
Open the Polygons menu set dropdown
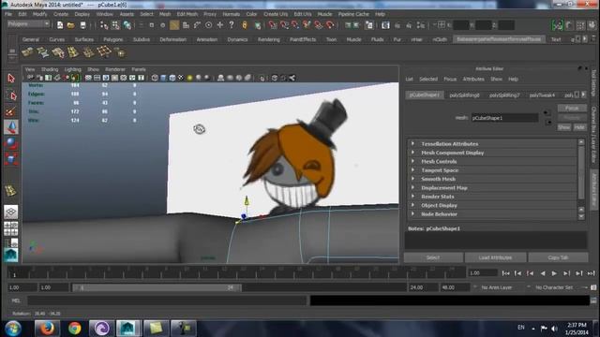point(29,24)
